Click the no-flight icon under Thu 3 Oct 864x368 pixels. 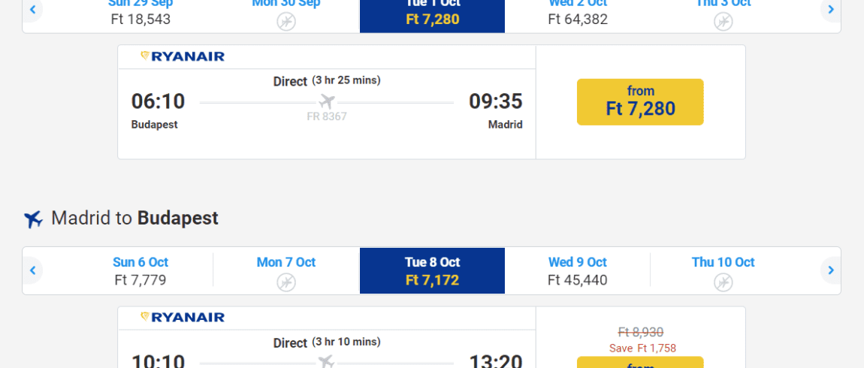pyautogui.click(x=723, y=22)
